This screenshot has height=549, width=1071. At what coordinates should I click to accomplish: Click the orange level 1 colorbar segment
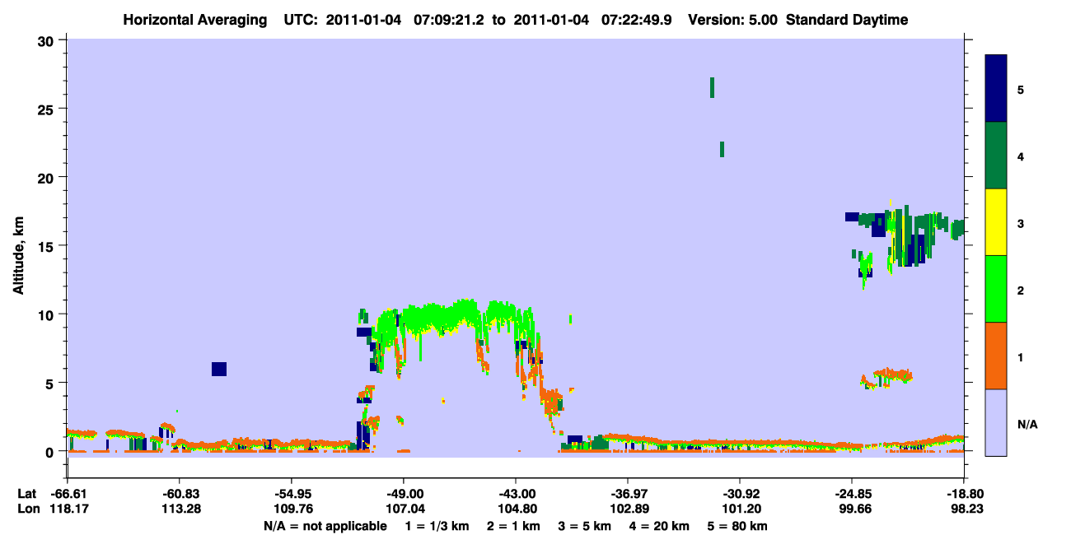[x=996, y=356]
